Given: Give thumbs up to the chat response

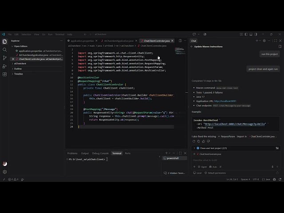Looking at the screenshot, I should point(204,141).
